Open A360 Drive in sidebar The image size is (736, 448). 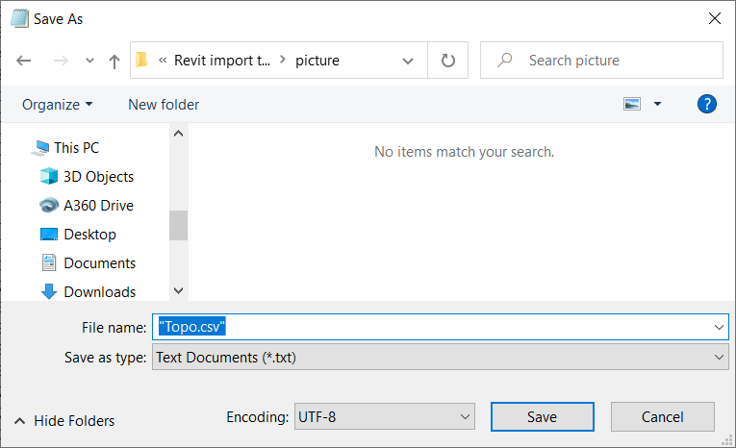98,206
